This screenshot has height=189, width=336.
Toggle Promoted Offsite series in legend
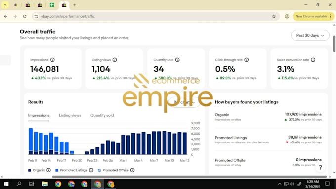113,170
